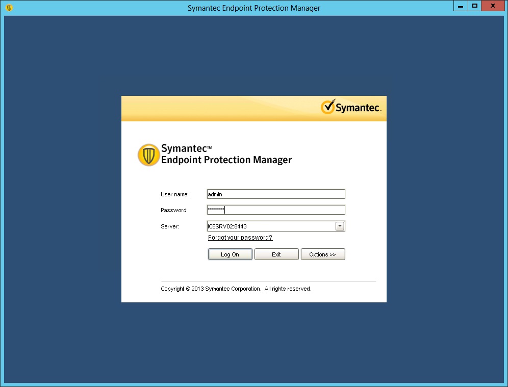This screenshot has width=508, height=387.
Task: Minimize the Symantec Endpoint Protection Manager window
Action: point(461,6)
